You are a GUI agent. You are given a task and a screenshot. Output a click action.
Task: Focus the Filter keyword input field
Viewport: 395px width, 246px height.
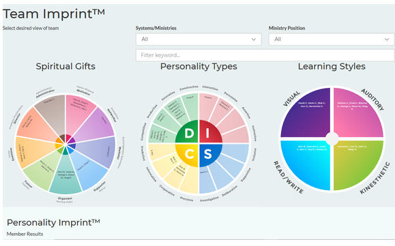[265, 55]
